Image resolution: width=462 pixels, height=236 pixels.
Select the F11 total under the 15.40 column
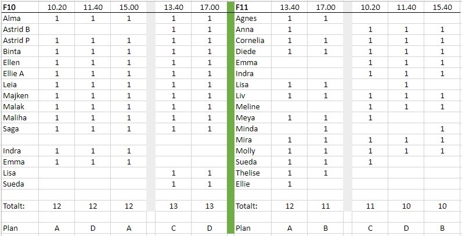click(x=442, y=206)
